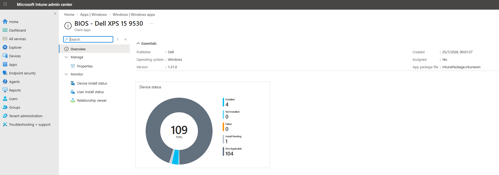Collapse the left navigation sidebar
499x175 pixels.
(x=55, y=13)
